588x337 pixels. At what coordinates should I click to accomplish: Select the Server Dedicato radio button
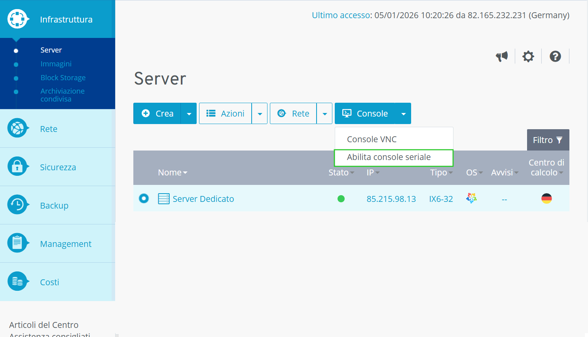click(144, 198)
